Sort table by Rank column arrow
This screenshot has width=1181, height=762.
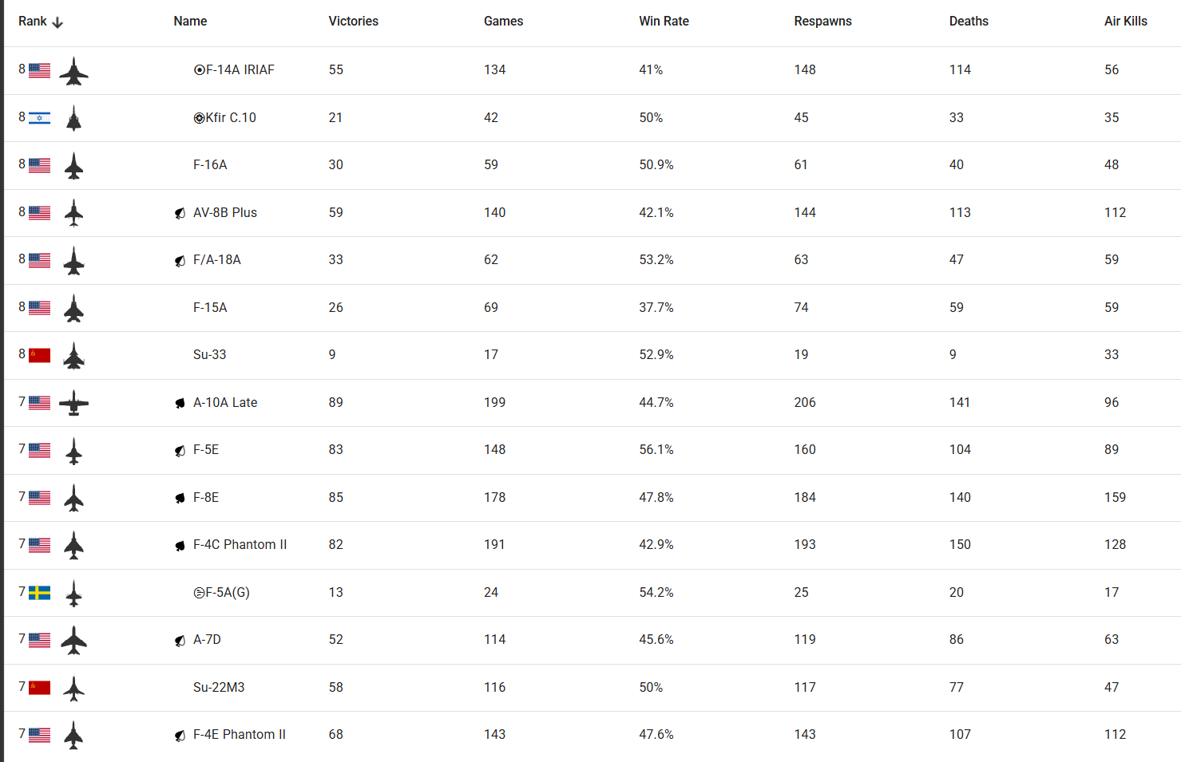click(57, 22)
